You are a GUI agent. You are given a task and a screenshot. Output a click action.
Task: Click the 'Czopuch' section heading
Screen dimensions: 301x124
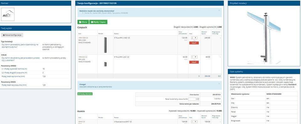pos(82,27)
